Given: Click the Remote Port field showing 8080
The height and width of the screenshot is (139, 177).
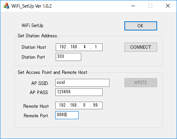Looking at the screenshot, I should 67,115.
